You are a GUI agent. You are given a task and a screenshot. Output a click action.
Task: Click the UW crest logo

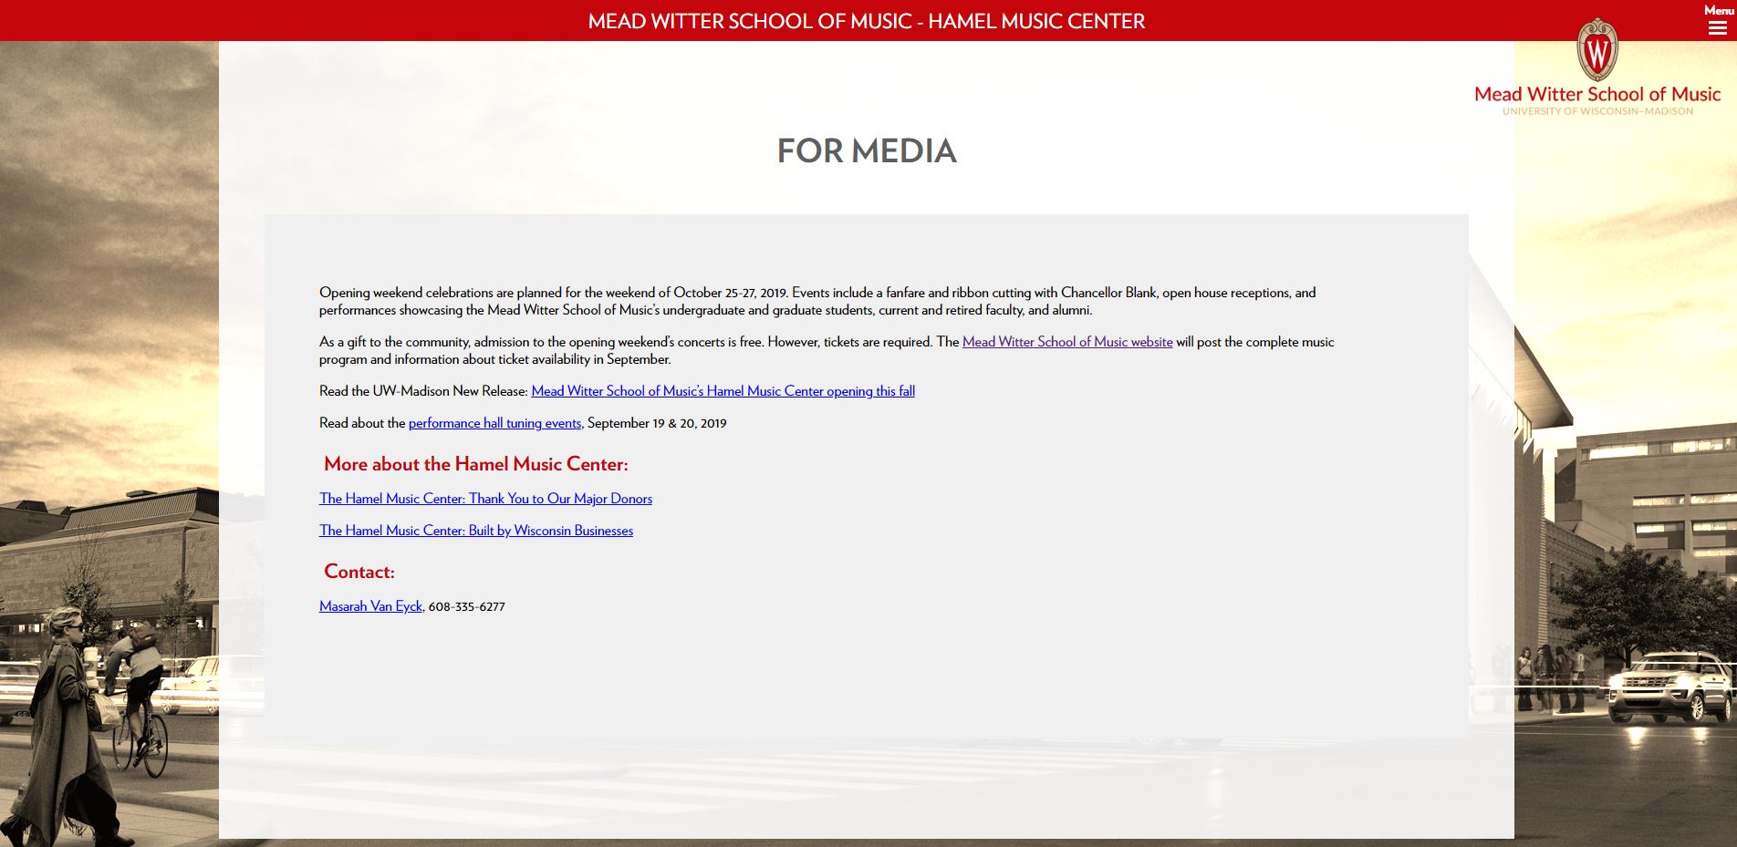click(1597, 51)
